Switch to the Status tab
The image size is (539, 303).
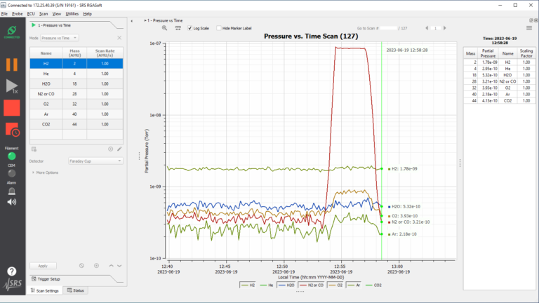pyautogui.click(x=75, y=290)
